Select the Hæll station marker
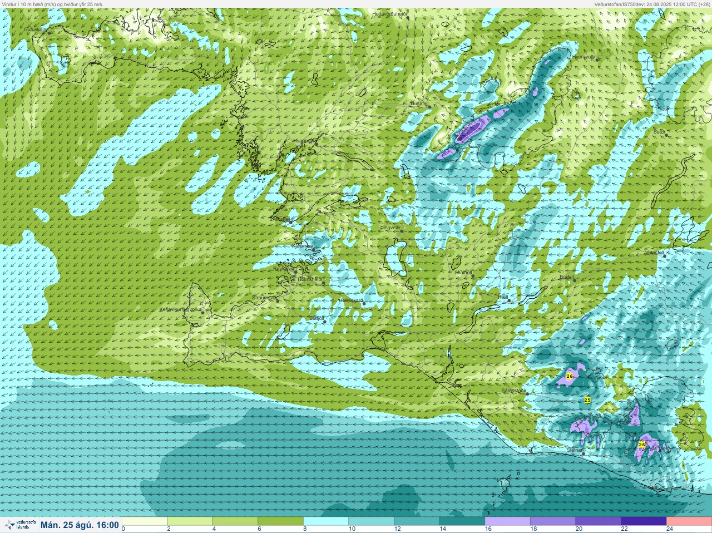Screen dimensions: 712x533 click(x=509, y=300)
